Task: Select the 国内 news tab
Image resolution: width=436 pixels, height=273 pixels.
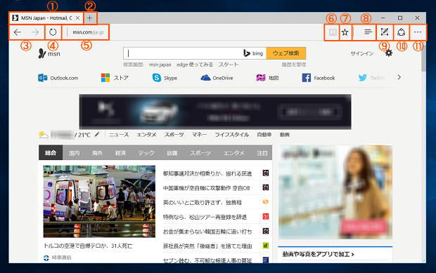Action: 74,153
